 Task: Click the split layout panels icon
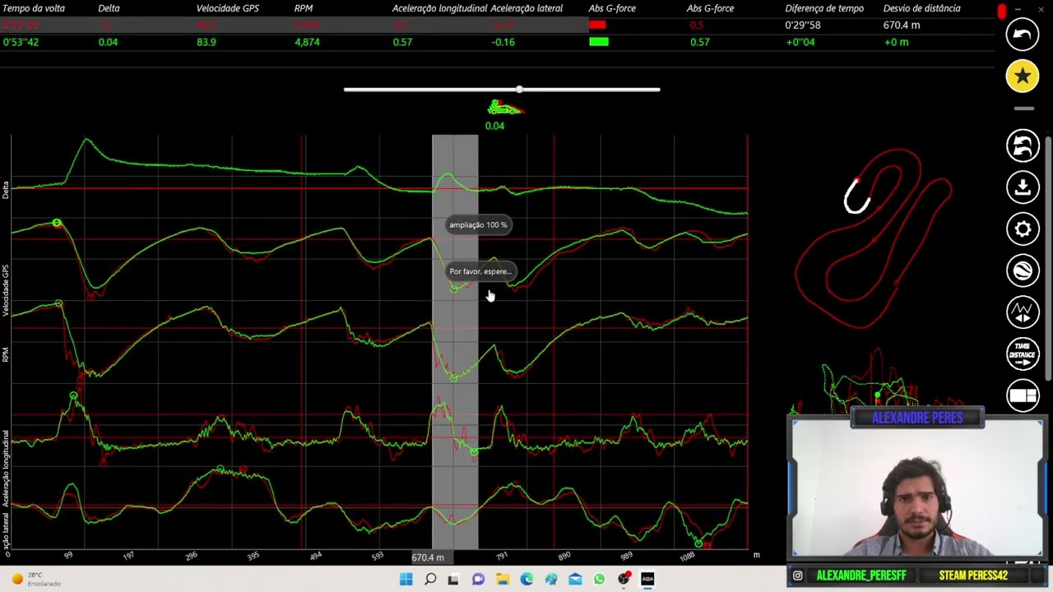(x=1023, y=395)
